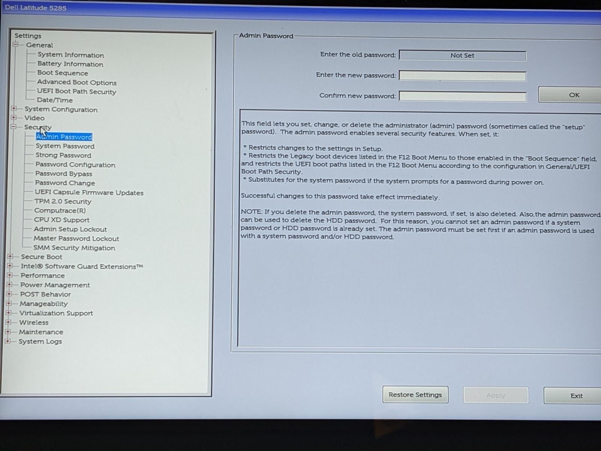The height and width of the screenshot is (451, 601).
Task: Click the Security label in tree
Action: pos(38,127)
